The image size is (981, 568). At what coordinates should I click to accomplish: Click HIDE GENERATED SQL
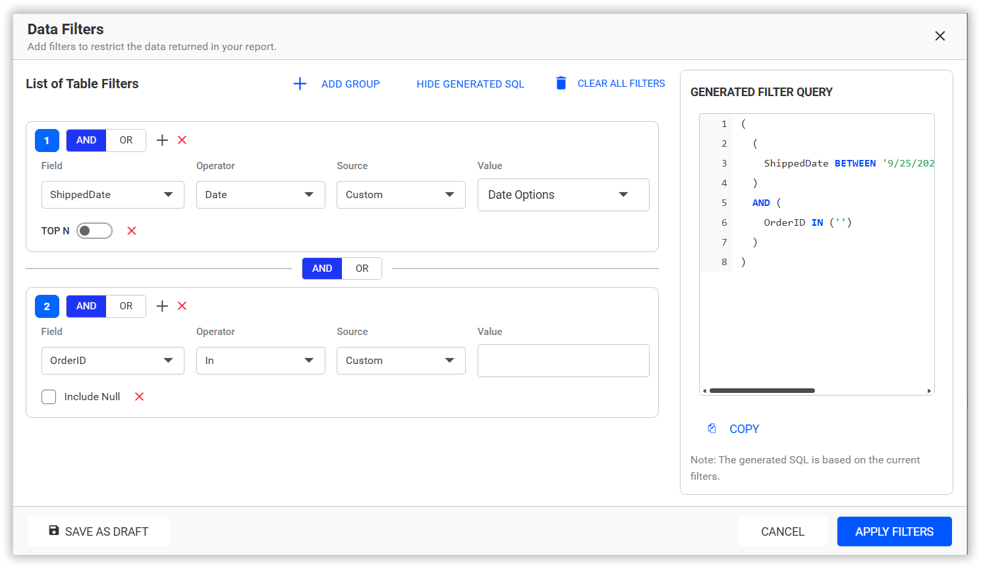[x=470, y=84]
